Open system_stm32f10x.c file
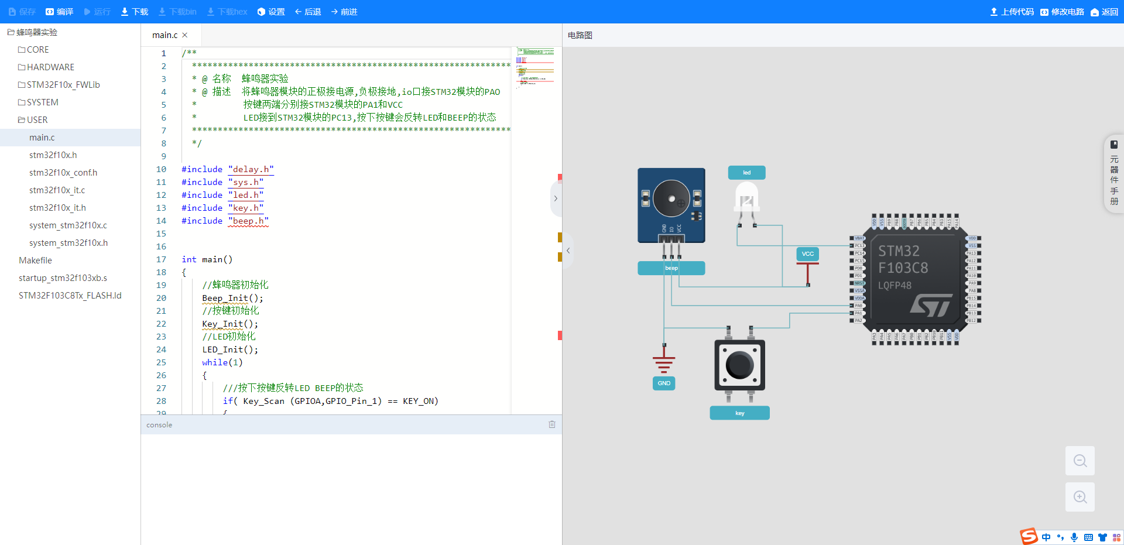 [x=68, y=225]
